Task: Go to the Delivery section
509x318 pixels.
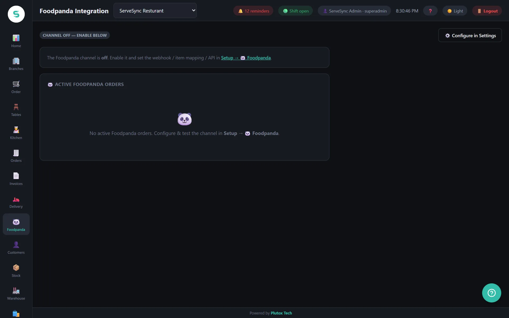Action: point(16,202)
